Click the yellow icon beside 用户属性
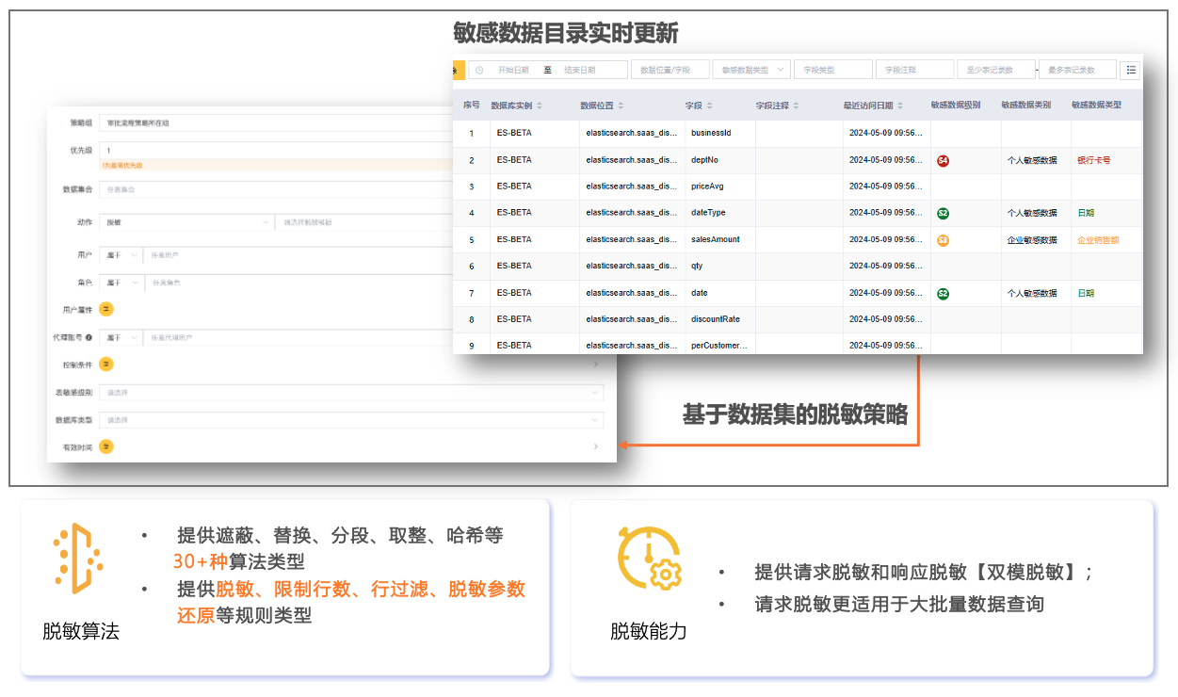1178x697 pixels. [106, 308]
